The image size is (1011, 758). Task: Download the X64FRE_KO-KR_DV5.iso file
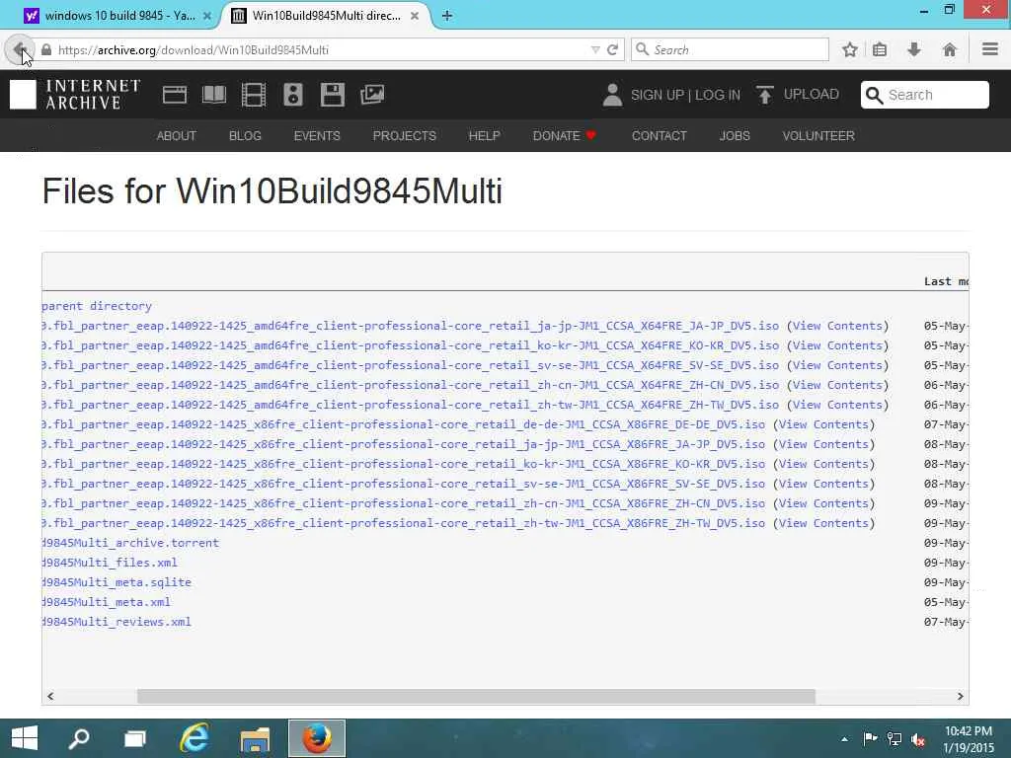410,345
